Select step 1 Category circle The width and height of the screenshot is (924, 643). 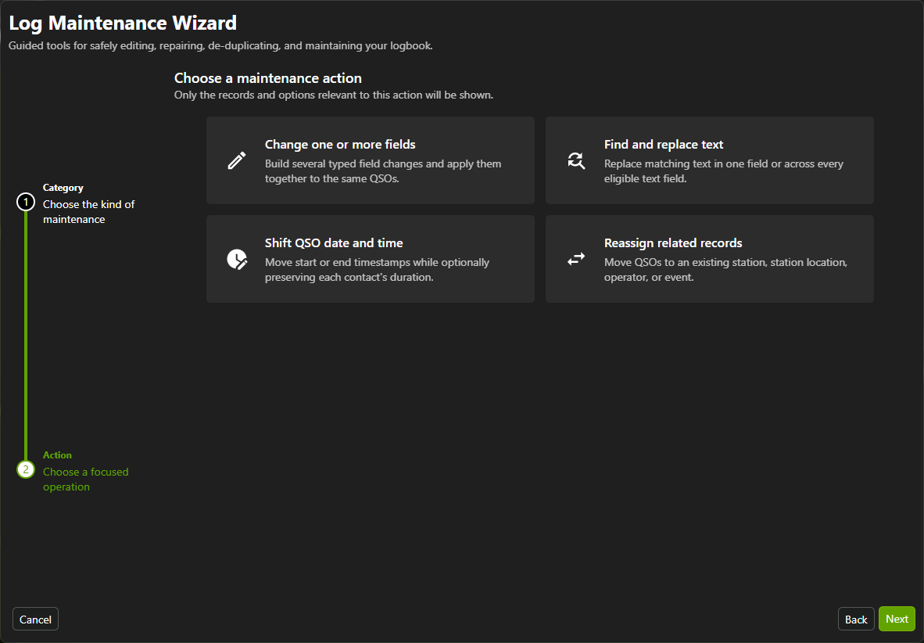pyautogui.click(x=25, y=203)
